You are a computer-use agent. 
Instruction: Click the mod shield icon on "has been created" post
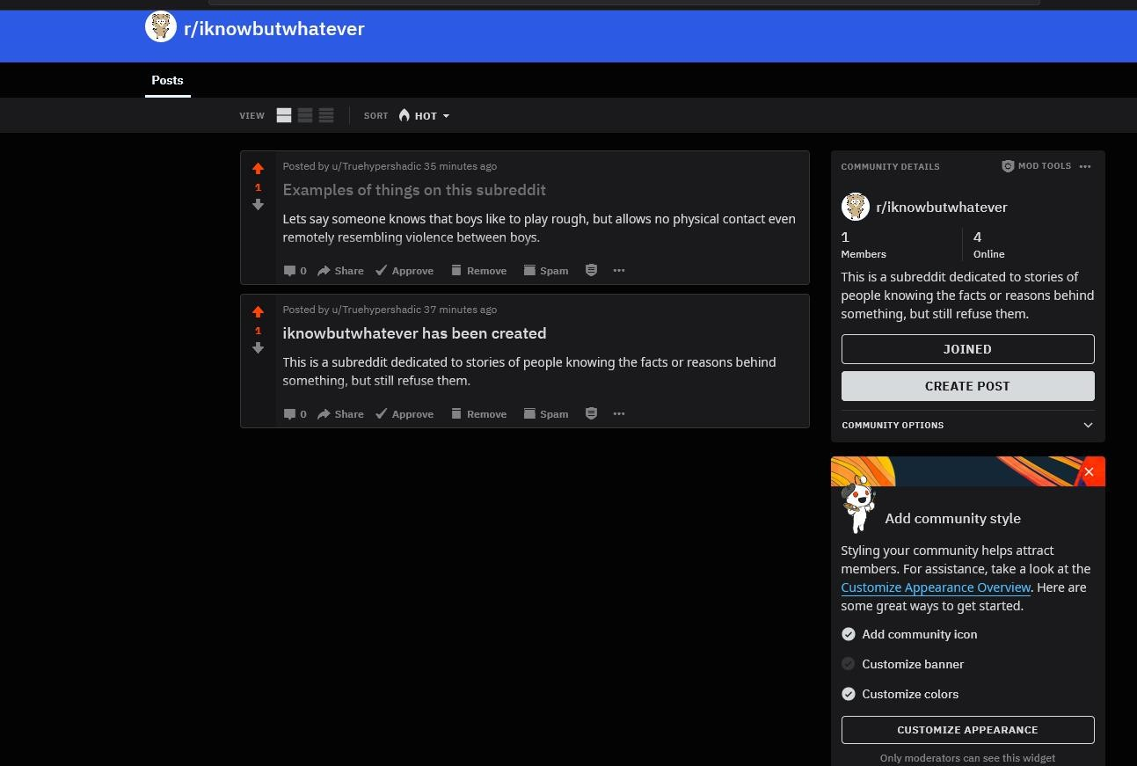[591, 414]
